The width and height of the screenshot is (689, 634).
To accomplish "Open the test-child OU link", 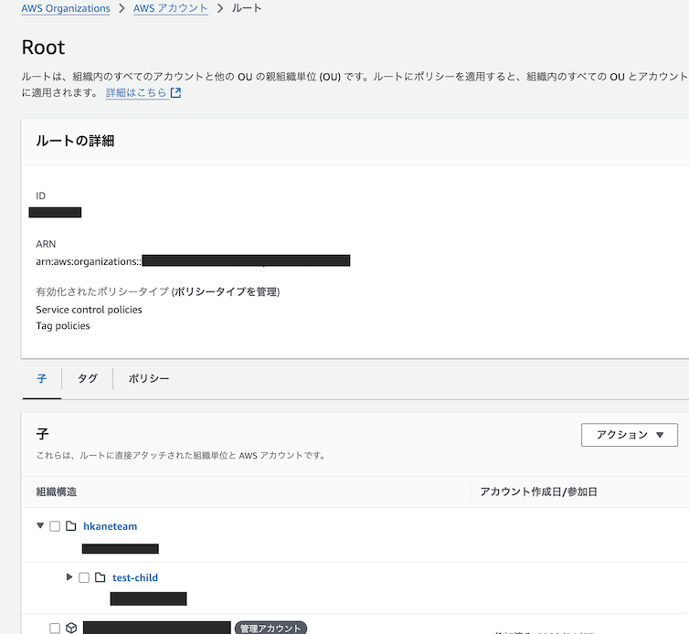I will click(x=135, y=577).
